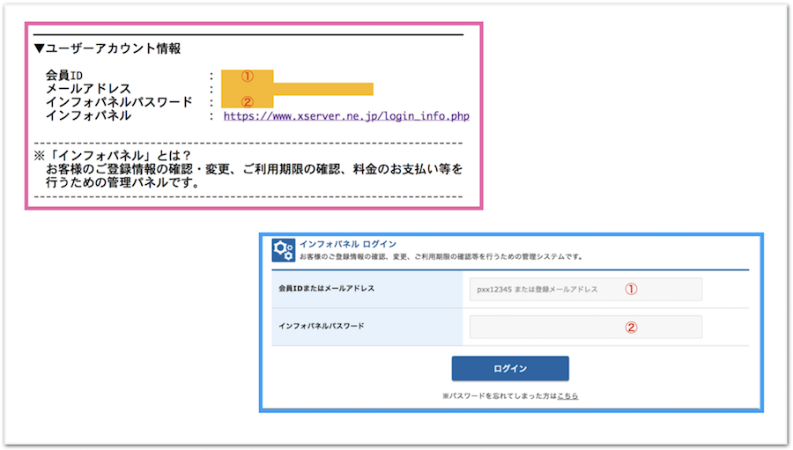
Task: Click the お客様のご登録情報 description under login title
Action: coord(441,256)
